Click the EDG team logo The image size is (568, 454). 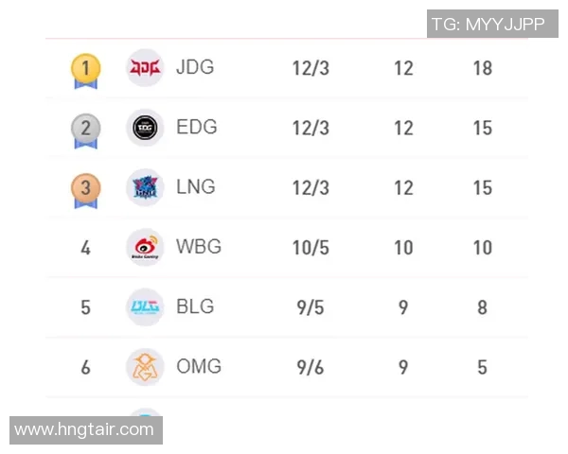[x=145, y=128]
